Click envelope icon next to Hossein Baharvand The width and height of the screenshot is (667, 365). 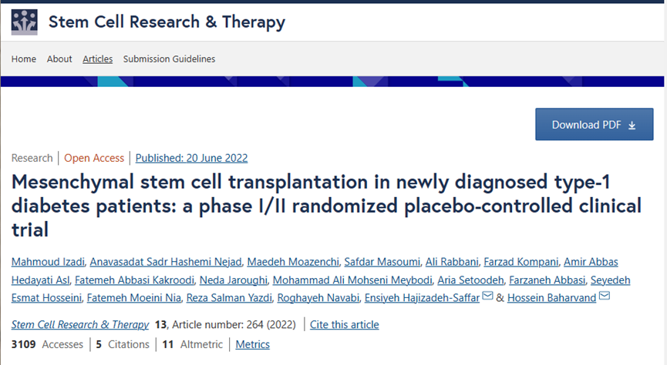604,296
